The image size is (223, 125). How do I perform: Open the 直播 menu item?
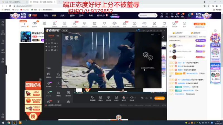pos(54,16)
